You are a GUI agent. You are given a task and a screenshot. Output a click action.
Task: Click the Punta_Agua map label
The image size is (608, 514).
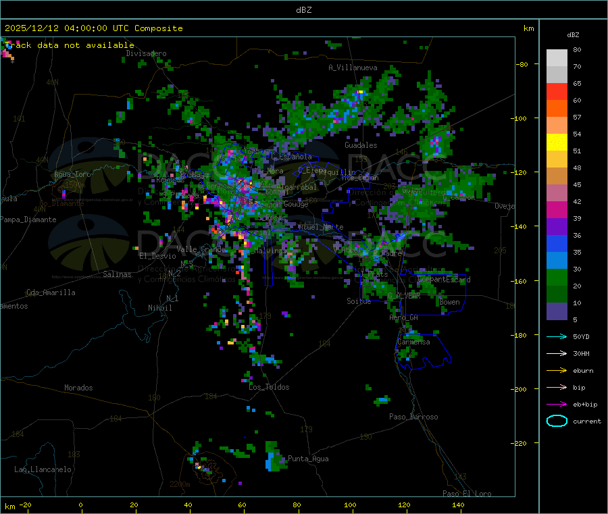(308, 459)
